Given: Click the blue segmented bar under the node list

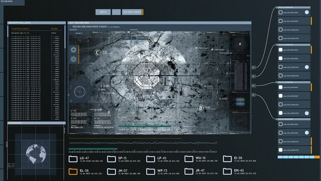Looking at the screenshot, I should (296, 157).
